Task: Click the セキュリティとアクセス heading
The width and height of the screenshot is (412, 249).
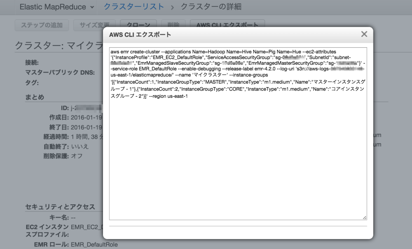Action: point(60,207)
